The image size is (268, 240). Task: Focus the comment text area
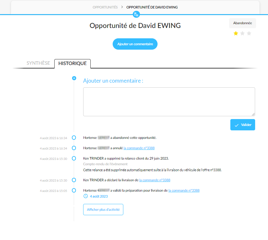(169, 102)
